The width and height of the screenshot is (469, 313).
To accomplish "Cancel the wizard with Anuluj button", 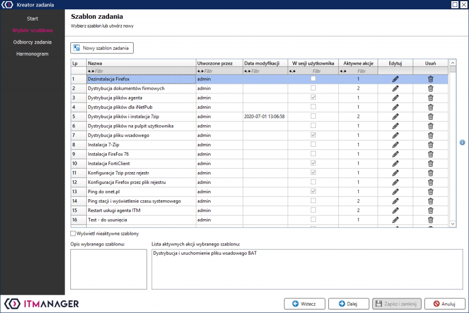I will click(x=445, y=304).
